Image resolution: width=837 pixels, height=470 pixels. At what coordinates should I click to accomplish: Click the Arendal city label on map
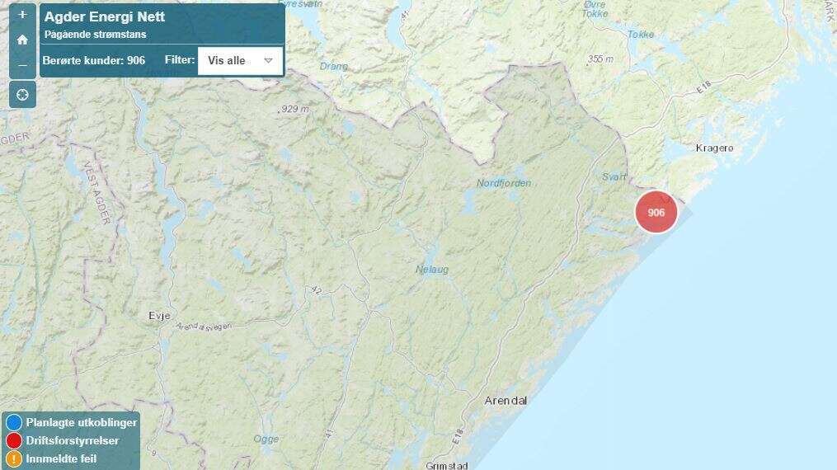coord(505,400)
